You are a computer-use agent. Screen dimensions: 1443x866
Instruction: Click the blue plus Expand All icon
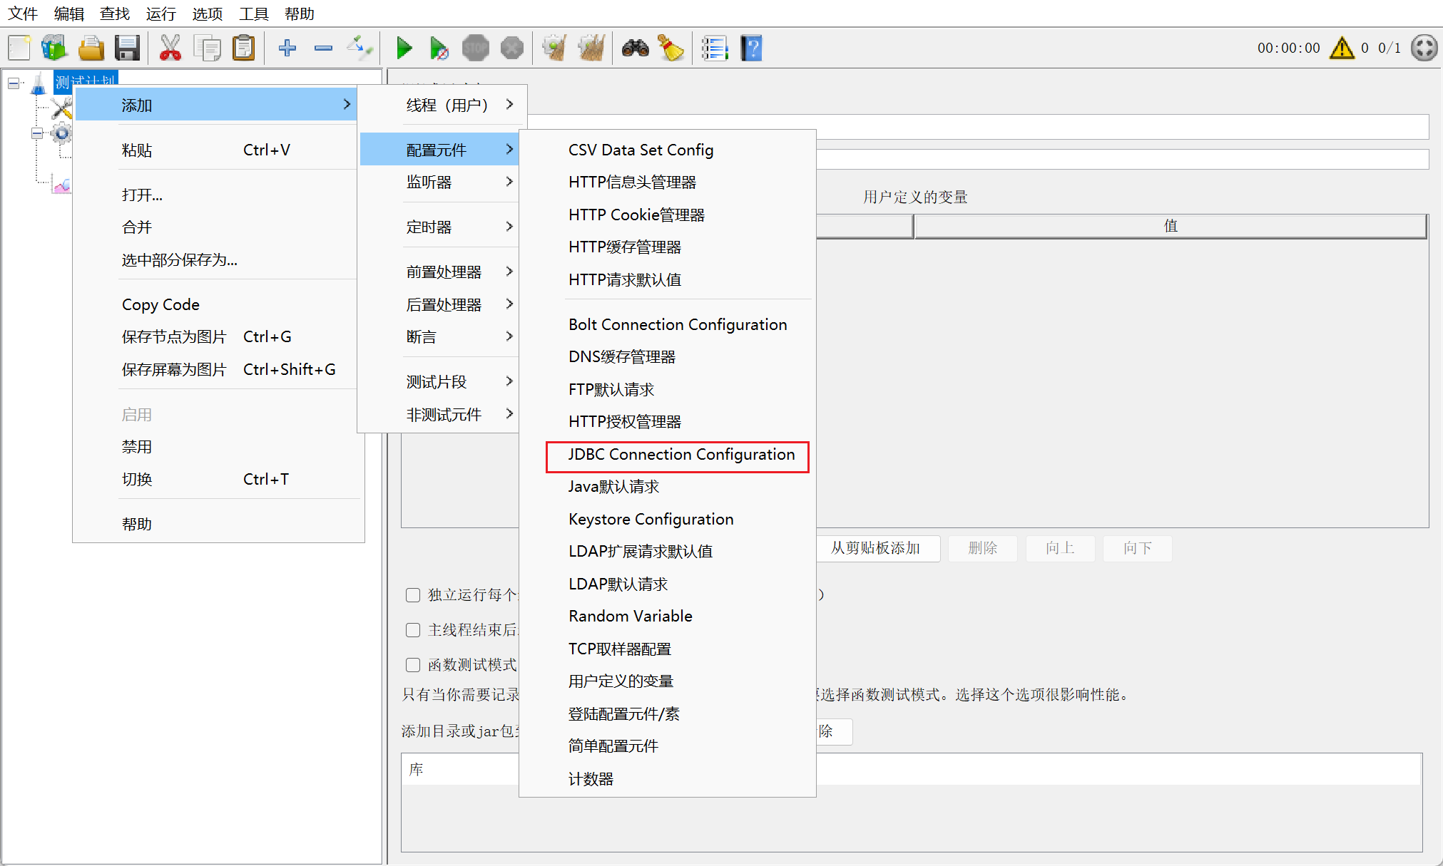tap(287, 48)
